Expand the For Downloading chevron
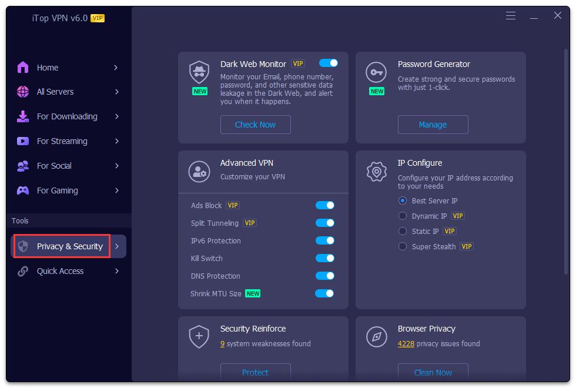Image resolution: width=576 pixels, height=388 pixels. tap(117, 116)
